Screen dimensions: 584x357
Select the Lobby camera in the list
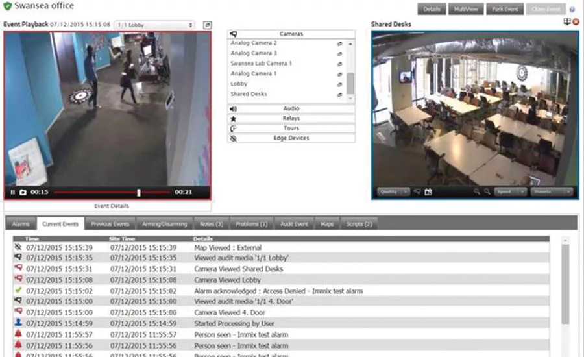coord(239,84)
